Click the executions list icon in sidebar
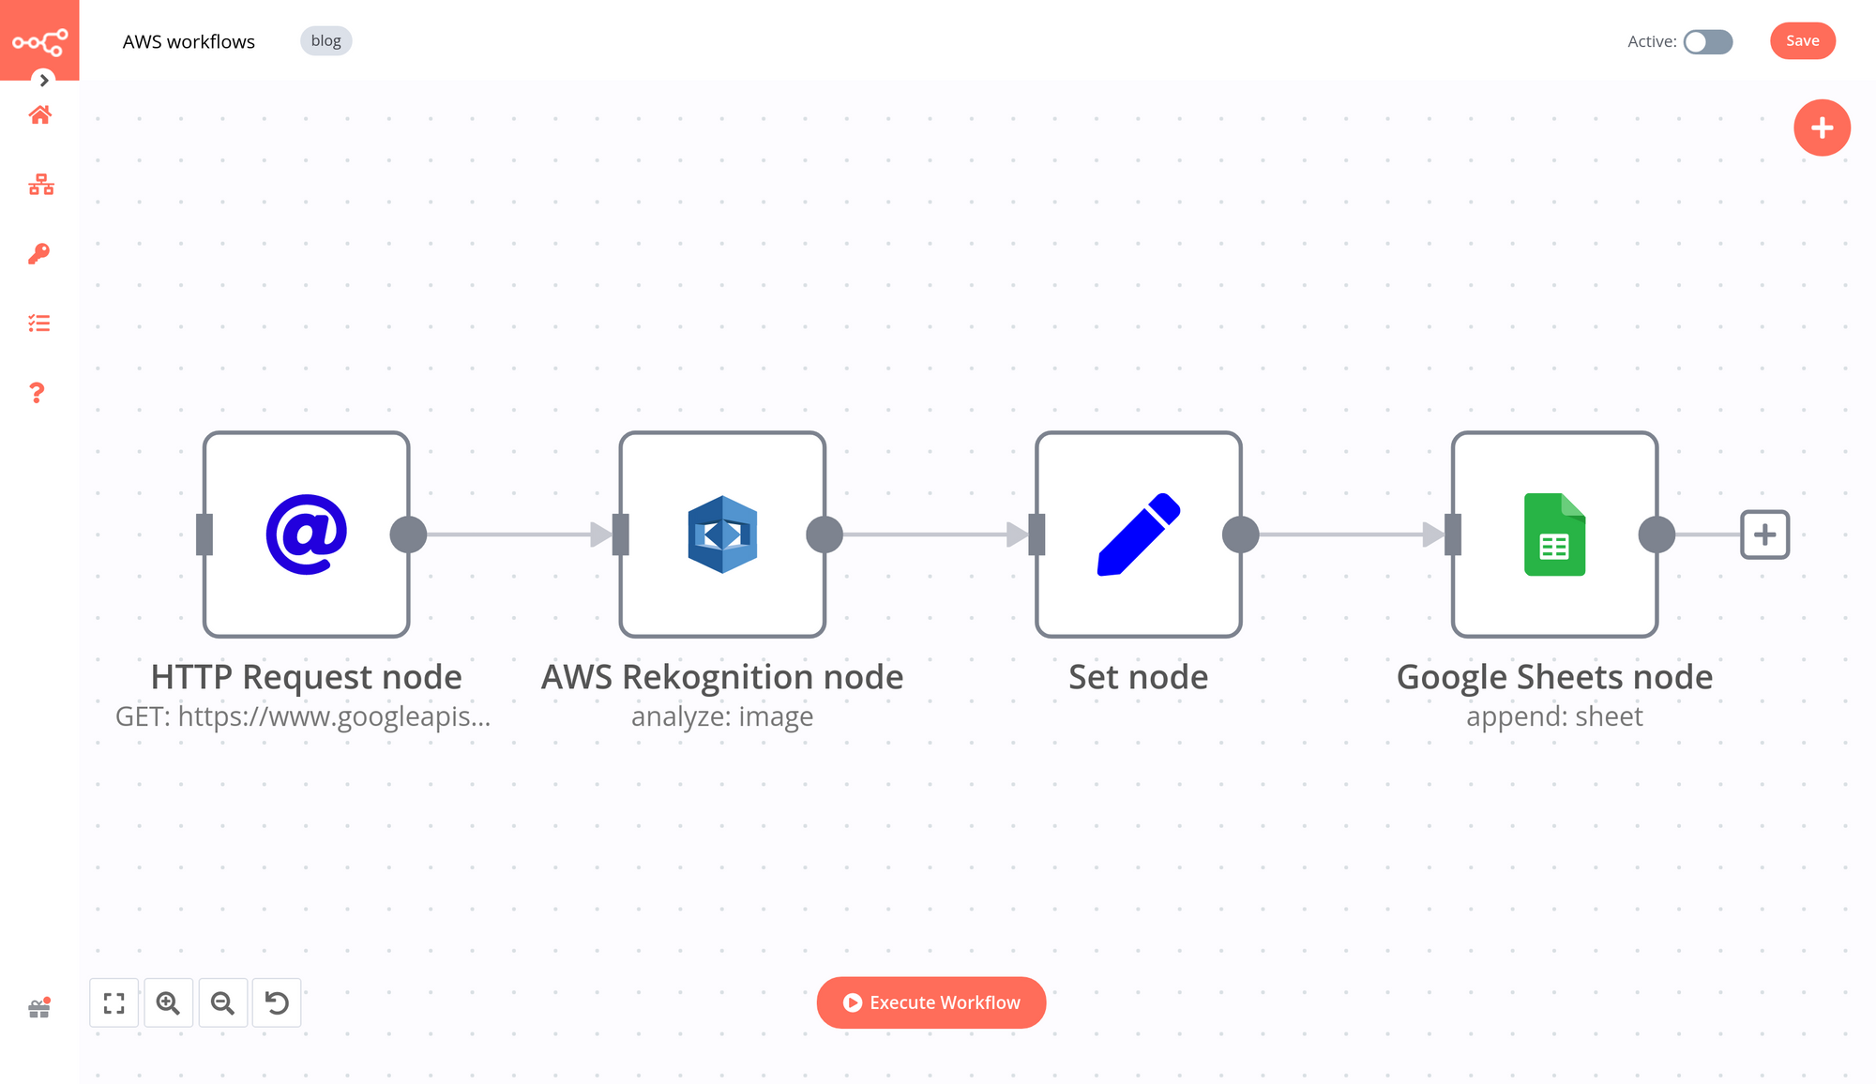 click(38, 323)
